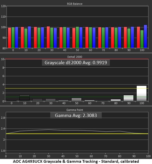Image resolution: width=152 pixels, height=164 pixels.
Task: Select the blue bar at 50 in RGB Balance
Action: pyautogui.click(x=81, y=37)
